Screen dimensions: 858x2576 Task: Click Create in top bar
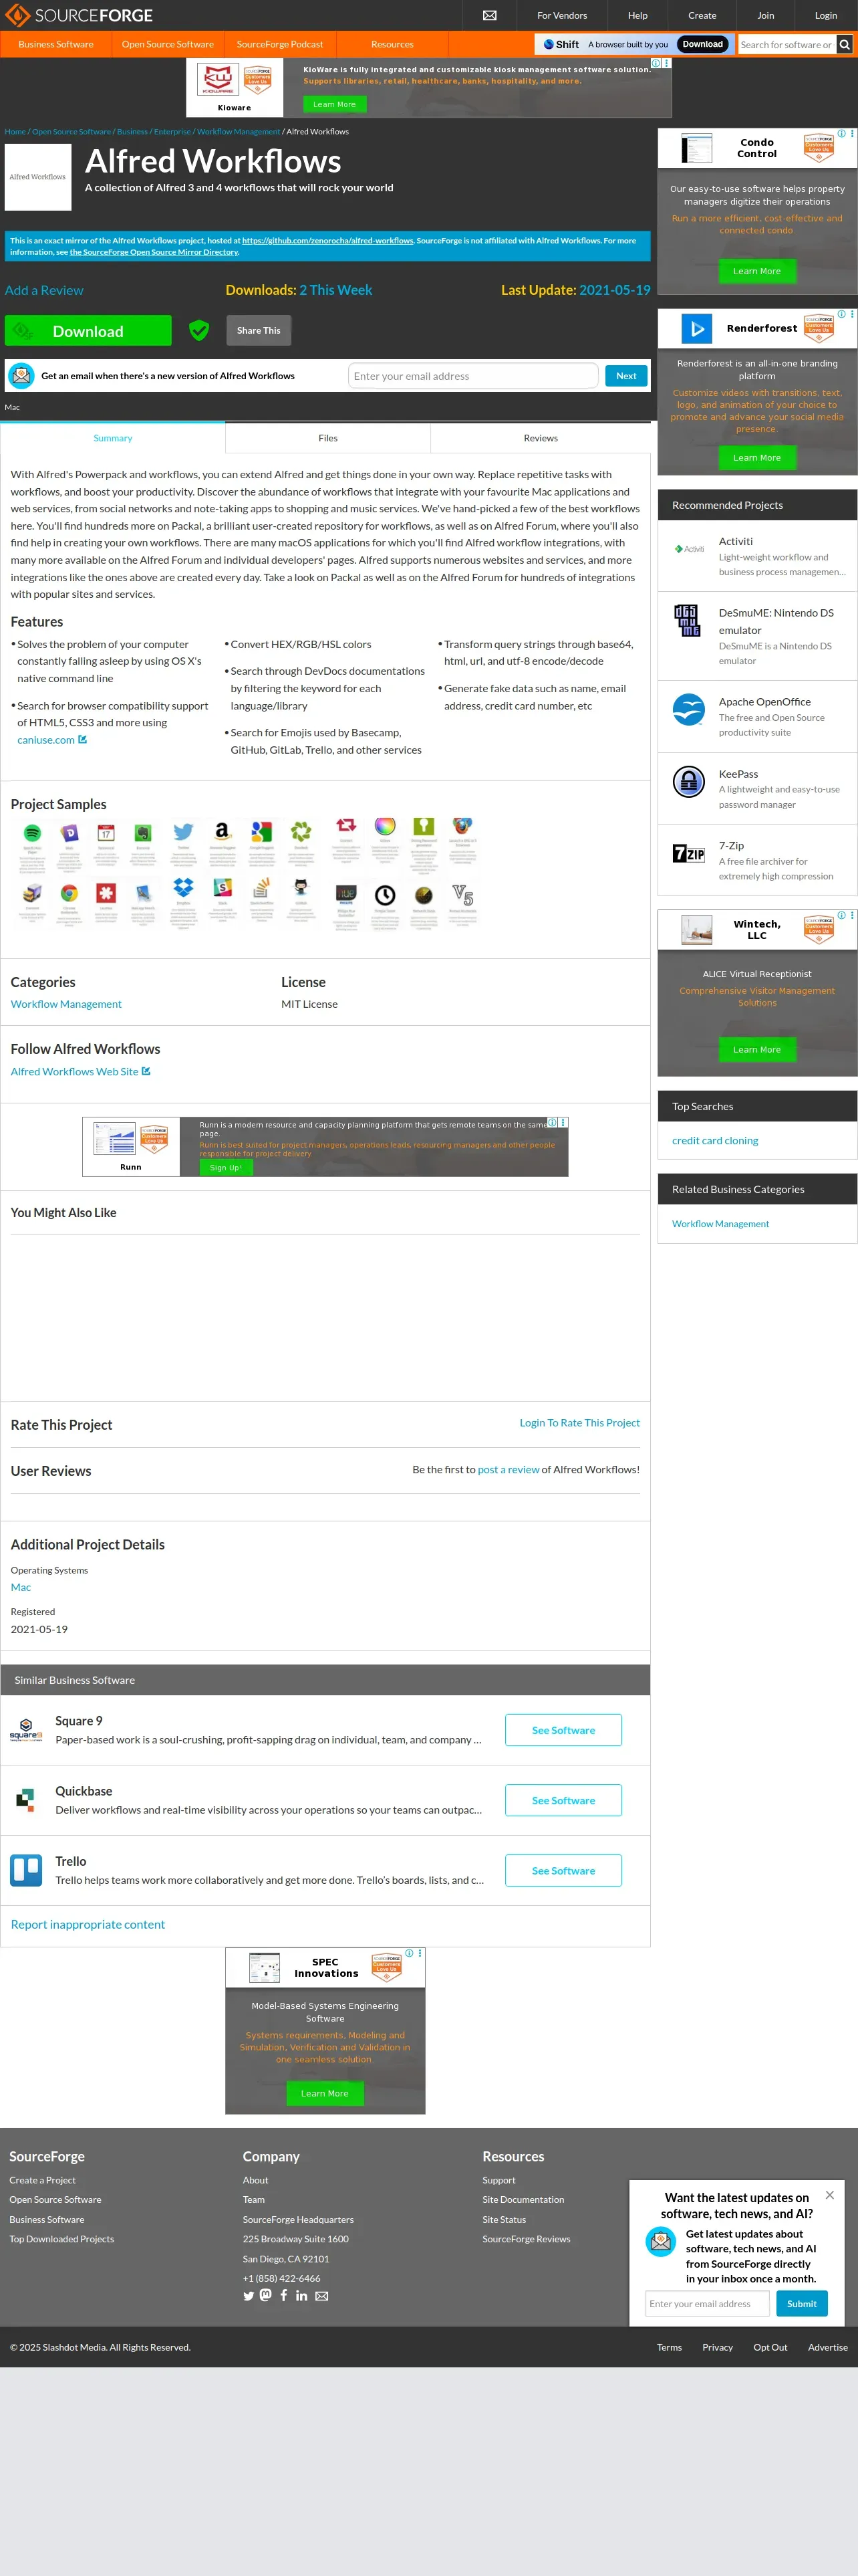(x=702, y=15)
